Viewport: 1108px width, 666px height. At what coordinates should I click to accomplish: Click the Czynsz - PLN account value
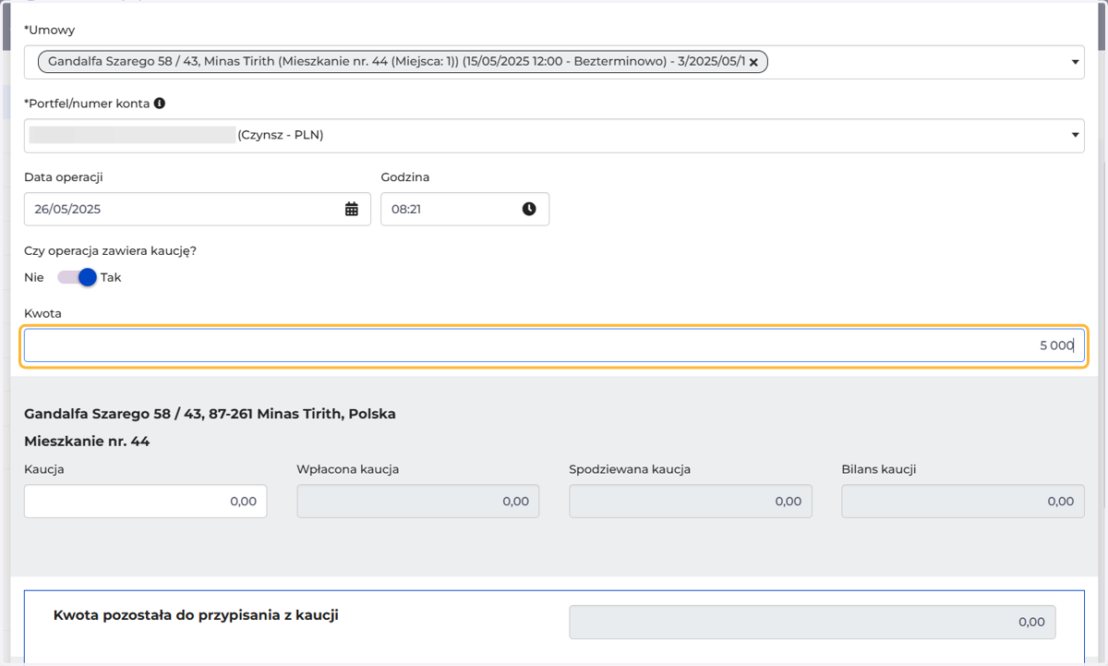point(281,135)
